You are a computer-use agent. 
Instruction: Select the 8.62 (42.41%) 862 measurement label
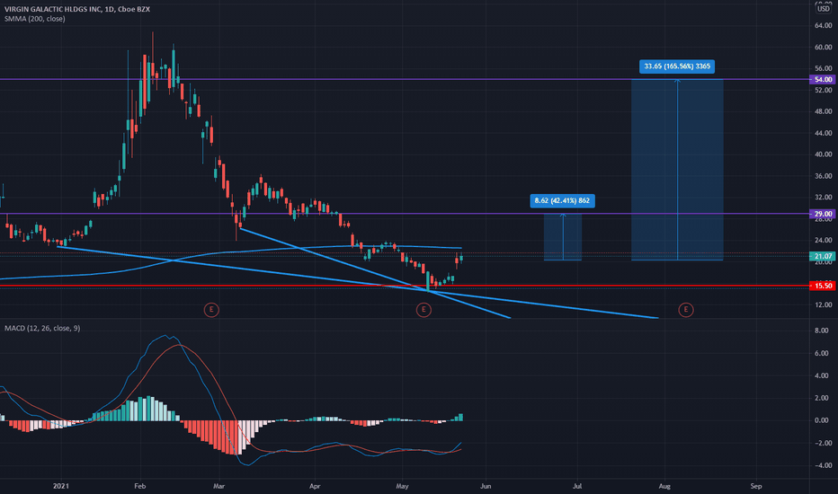pos(562,201)
